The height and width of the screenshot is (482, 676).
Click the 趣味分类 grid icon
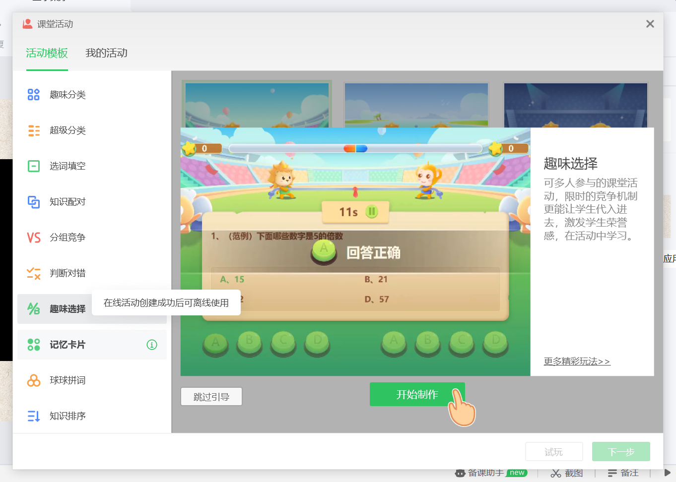(33, 95)
